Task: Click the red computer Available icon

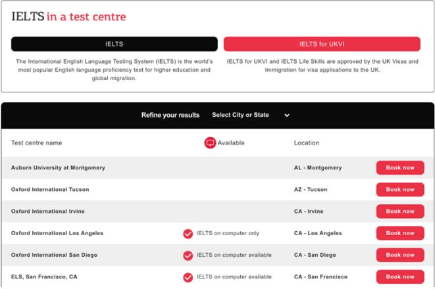Action: pos(210,143)
